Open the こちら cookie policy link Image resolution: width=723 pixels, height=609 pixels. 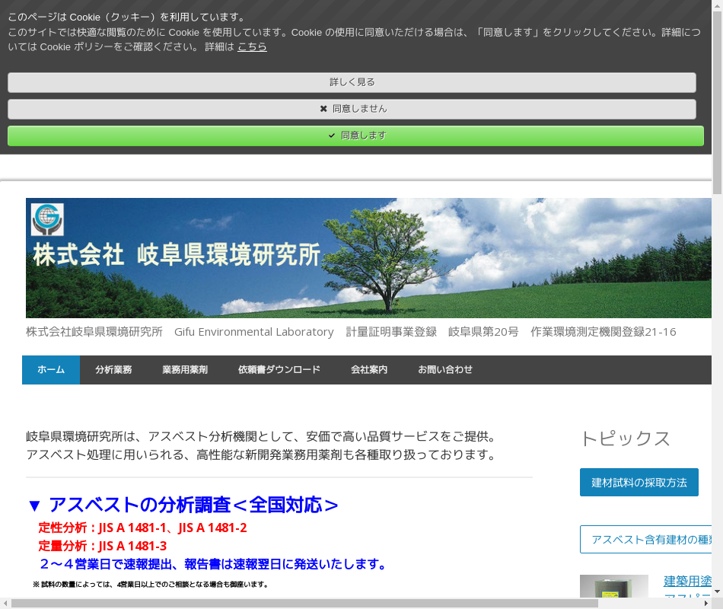click(x=252, y=46)
